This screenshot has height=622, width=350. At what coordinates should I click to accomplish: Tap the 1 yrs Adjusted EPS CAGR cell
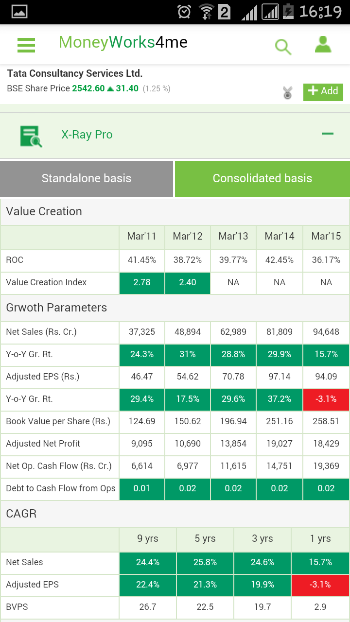click(x=320, y=585)
